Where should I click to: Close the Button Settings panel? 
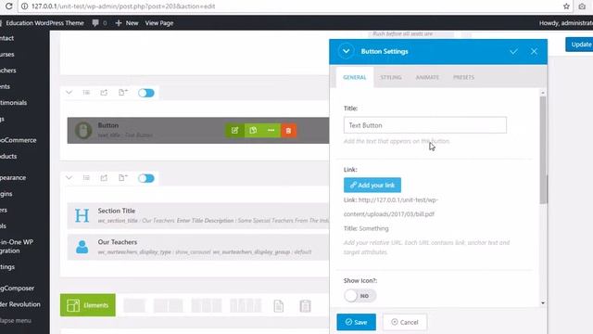pyautogui.click(x=534, y=52)
